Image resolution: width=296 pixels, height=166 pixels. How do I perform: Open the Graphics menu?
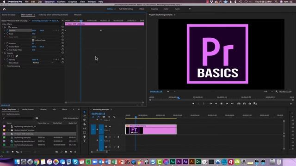click(73, 2)
